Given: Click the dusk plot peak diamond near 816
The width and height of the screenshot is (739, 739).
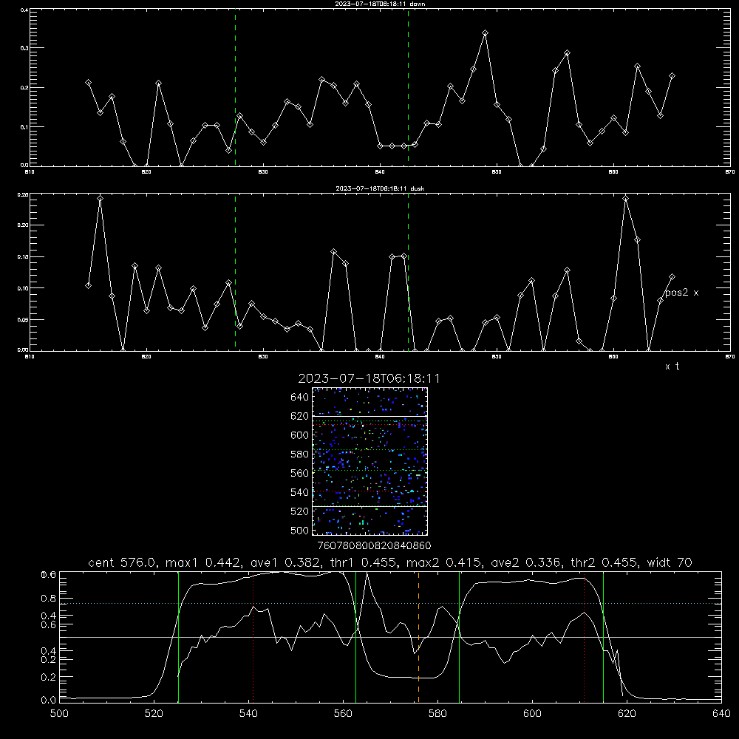Looking at the screenshot, I should [x=100, y=198].
